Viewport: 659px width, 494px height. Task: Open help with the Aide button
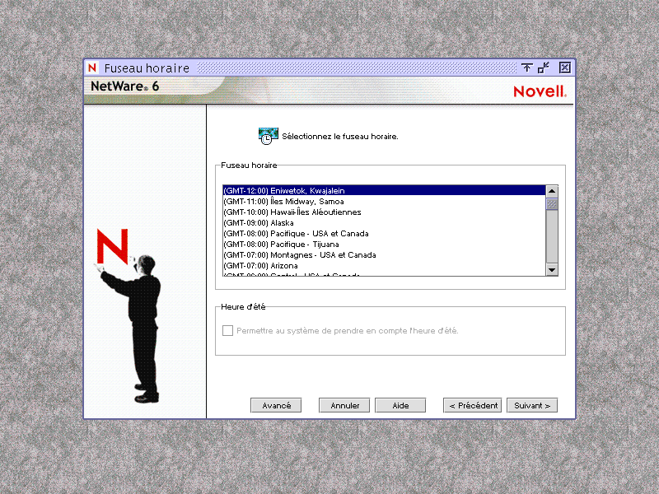pos(400,405)
